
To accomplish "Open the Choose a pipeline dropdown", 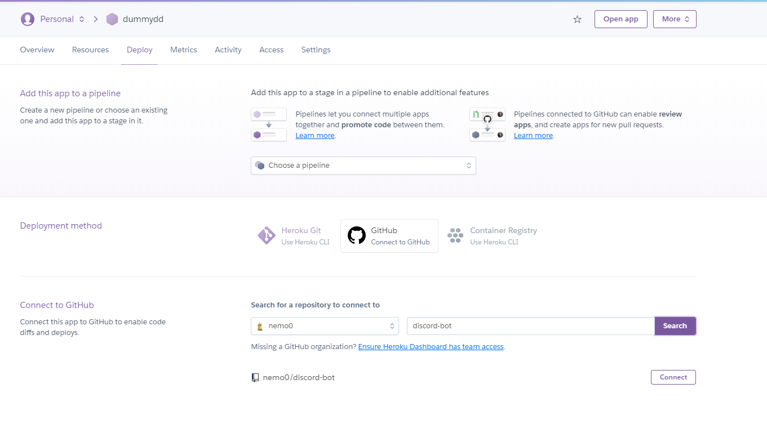I will tap(363, 166).
